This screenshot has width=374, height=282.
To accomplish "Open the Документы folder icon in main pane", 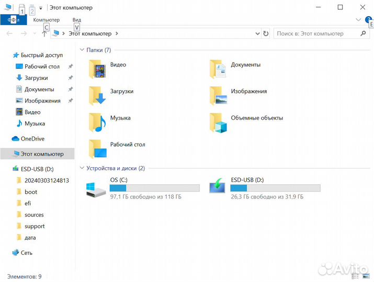I will (x=218, y=69).
